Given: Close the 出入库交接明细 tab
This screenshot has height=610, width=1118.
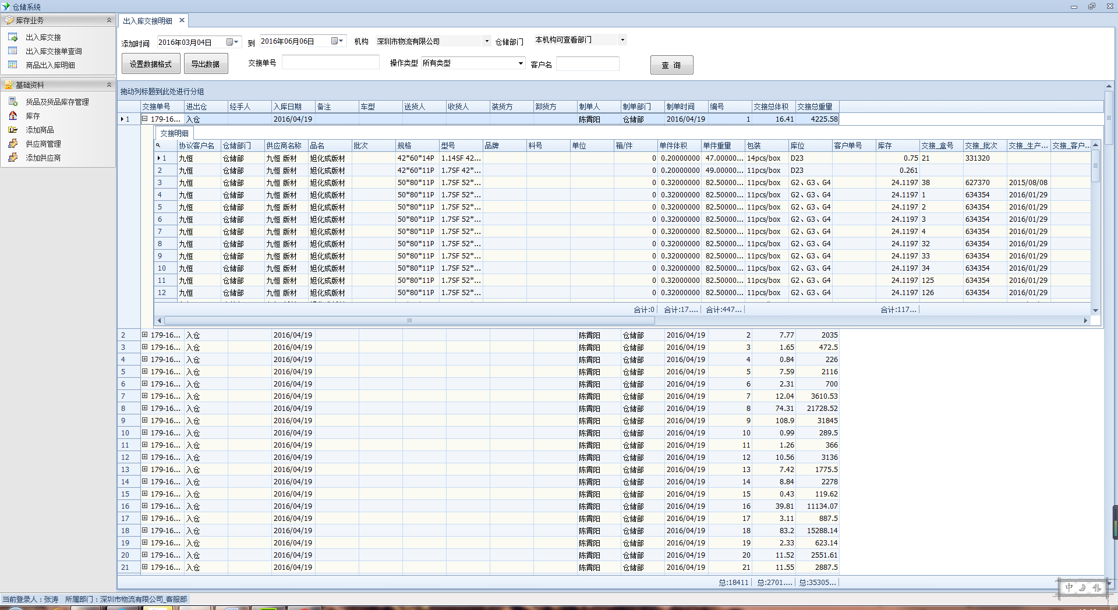Looking at the screenshot, I should point(182,20).
